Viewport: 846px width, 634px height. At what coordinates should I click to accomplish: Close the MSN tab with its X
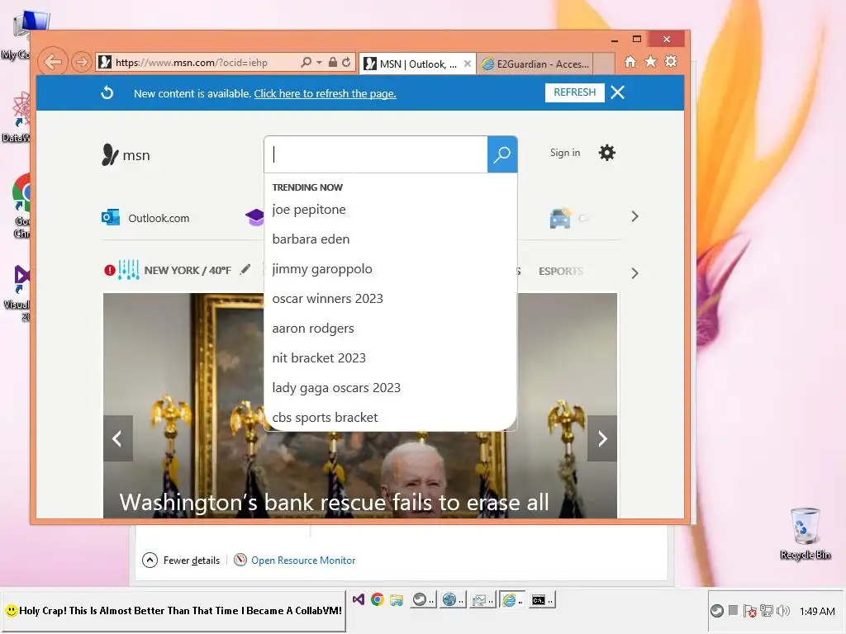coord(468,64)
